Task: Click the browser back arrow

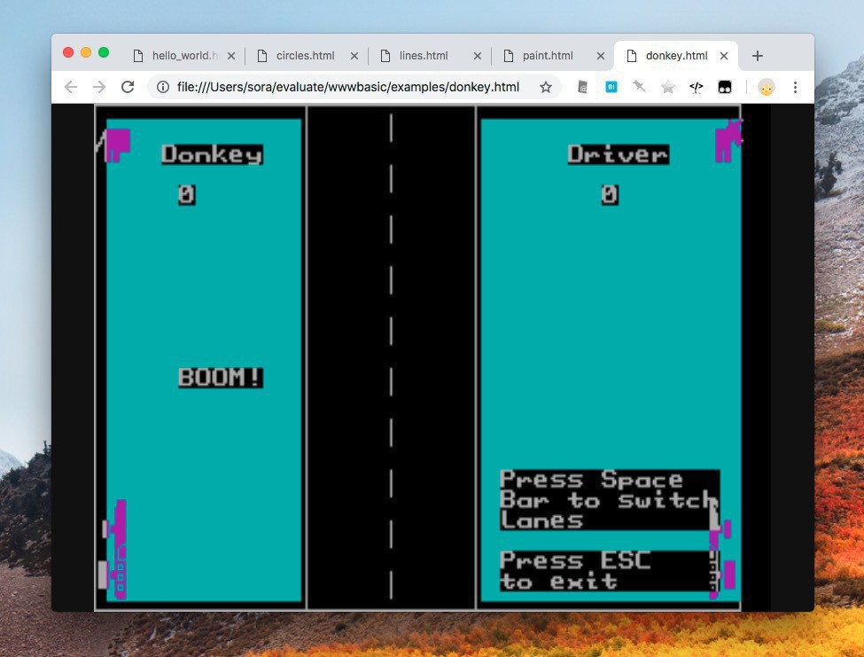Action: point(71,87)
